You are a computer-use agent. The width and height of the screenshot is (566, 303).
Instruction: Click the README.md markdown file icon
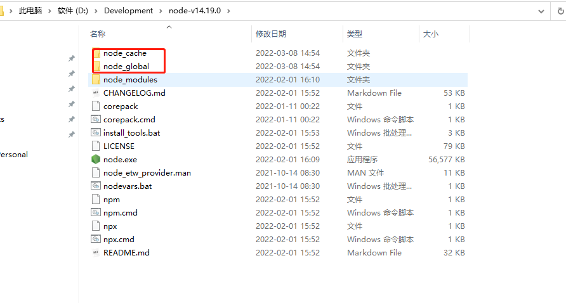point(96,253)
